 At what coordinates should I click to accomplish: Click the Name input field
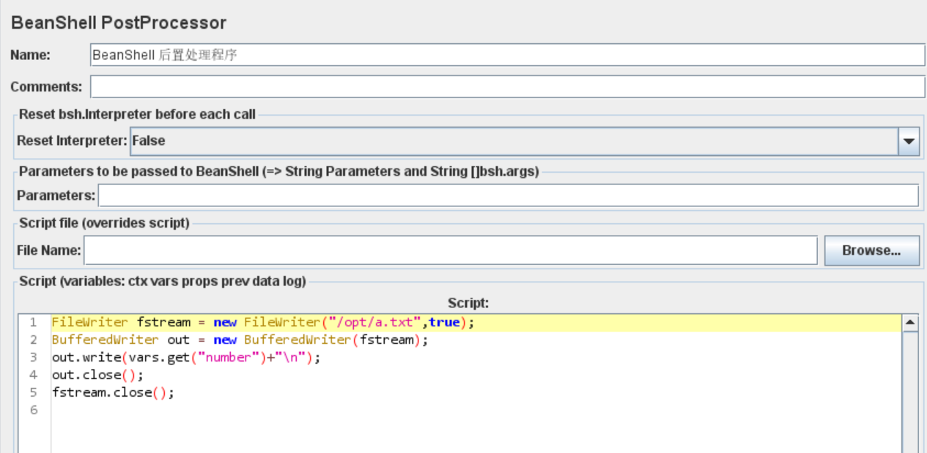click(507, 55)
